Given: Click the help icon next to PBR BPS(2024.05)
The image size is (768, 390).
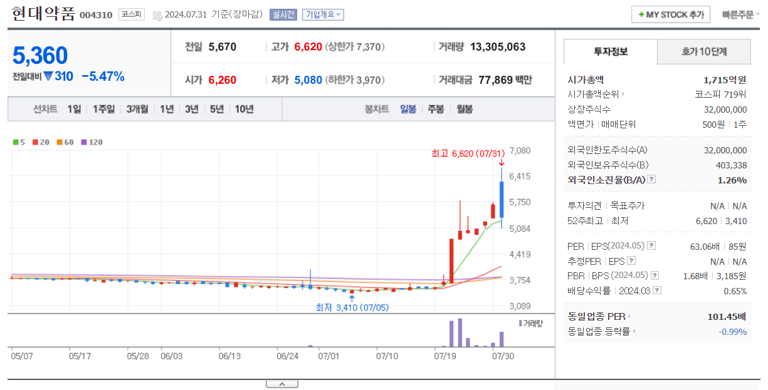Looking at the screenshot, I should tap(655, 275).
